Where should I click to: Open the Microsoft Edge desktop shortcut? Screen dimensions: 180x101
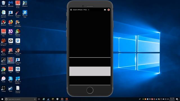(25, 14)
